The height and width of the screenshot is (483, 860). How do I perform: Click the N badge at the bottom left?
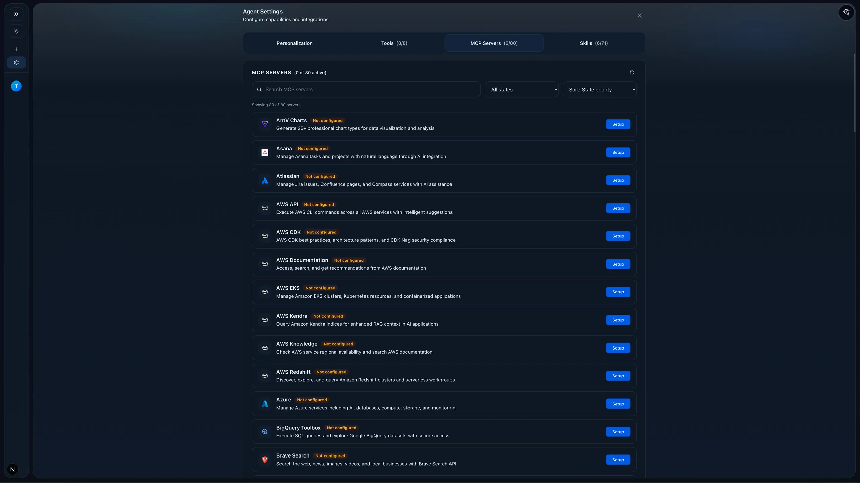coord(13,469)
